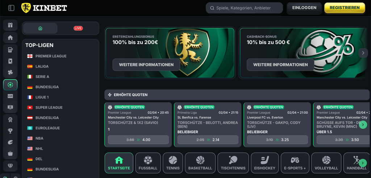The width and height of the screenshot is (371, 178).
Task: Select 3.25 odds for Gakpo bet
Action: click(277, 140)
